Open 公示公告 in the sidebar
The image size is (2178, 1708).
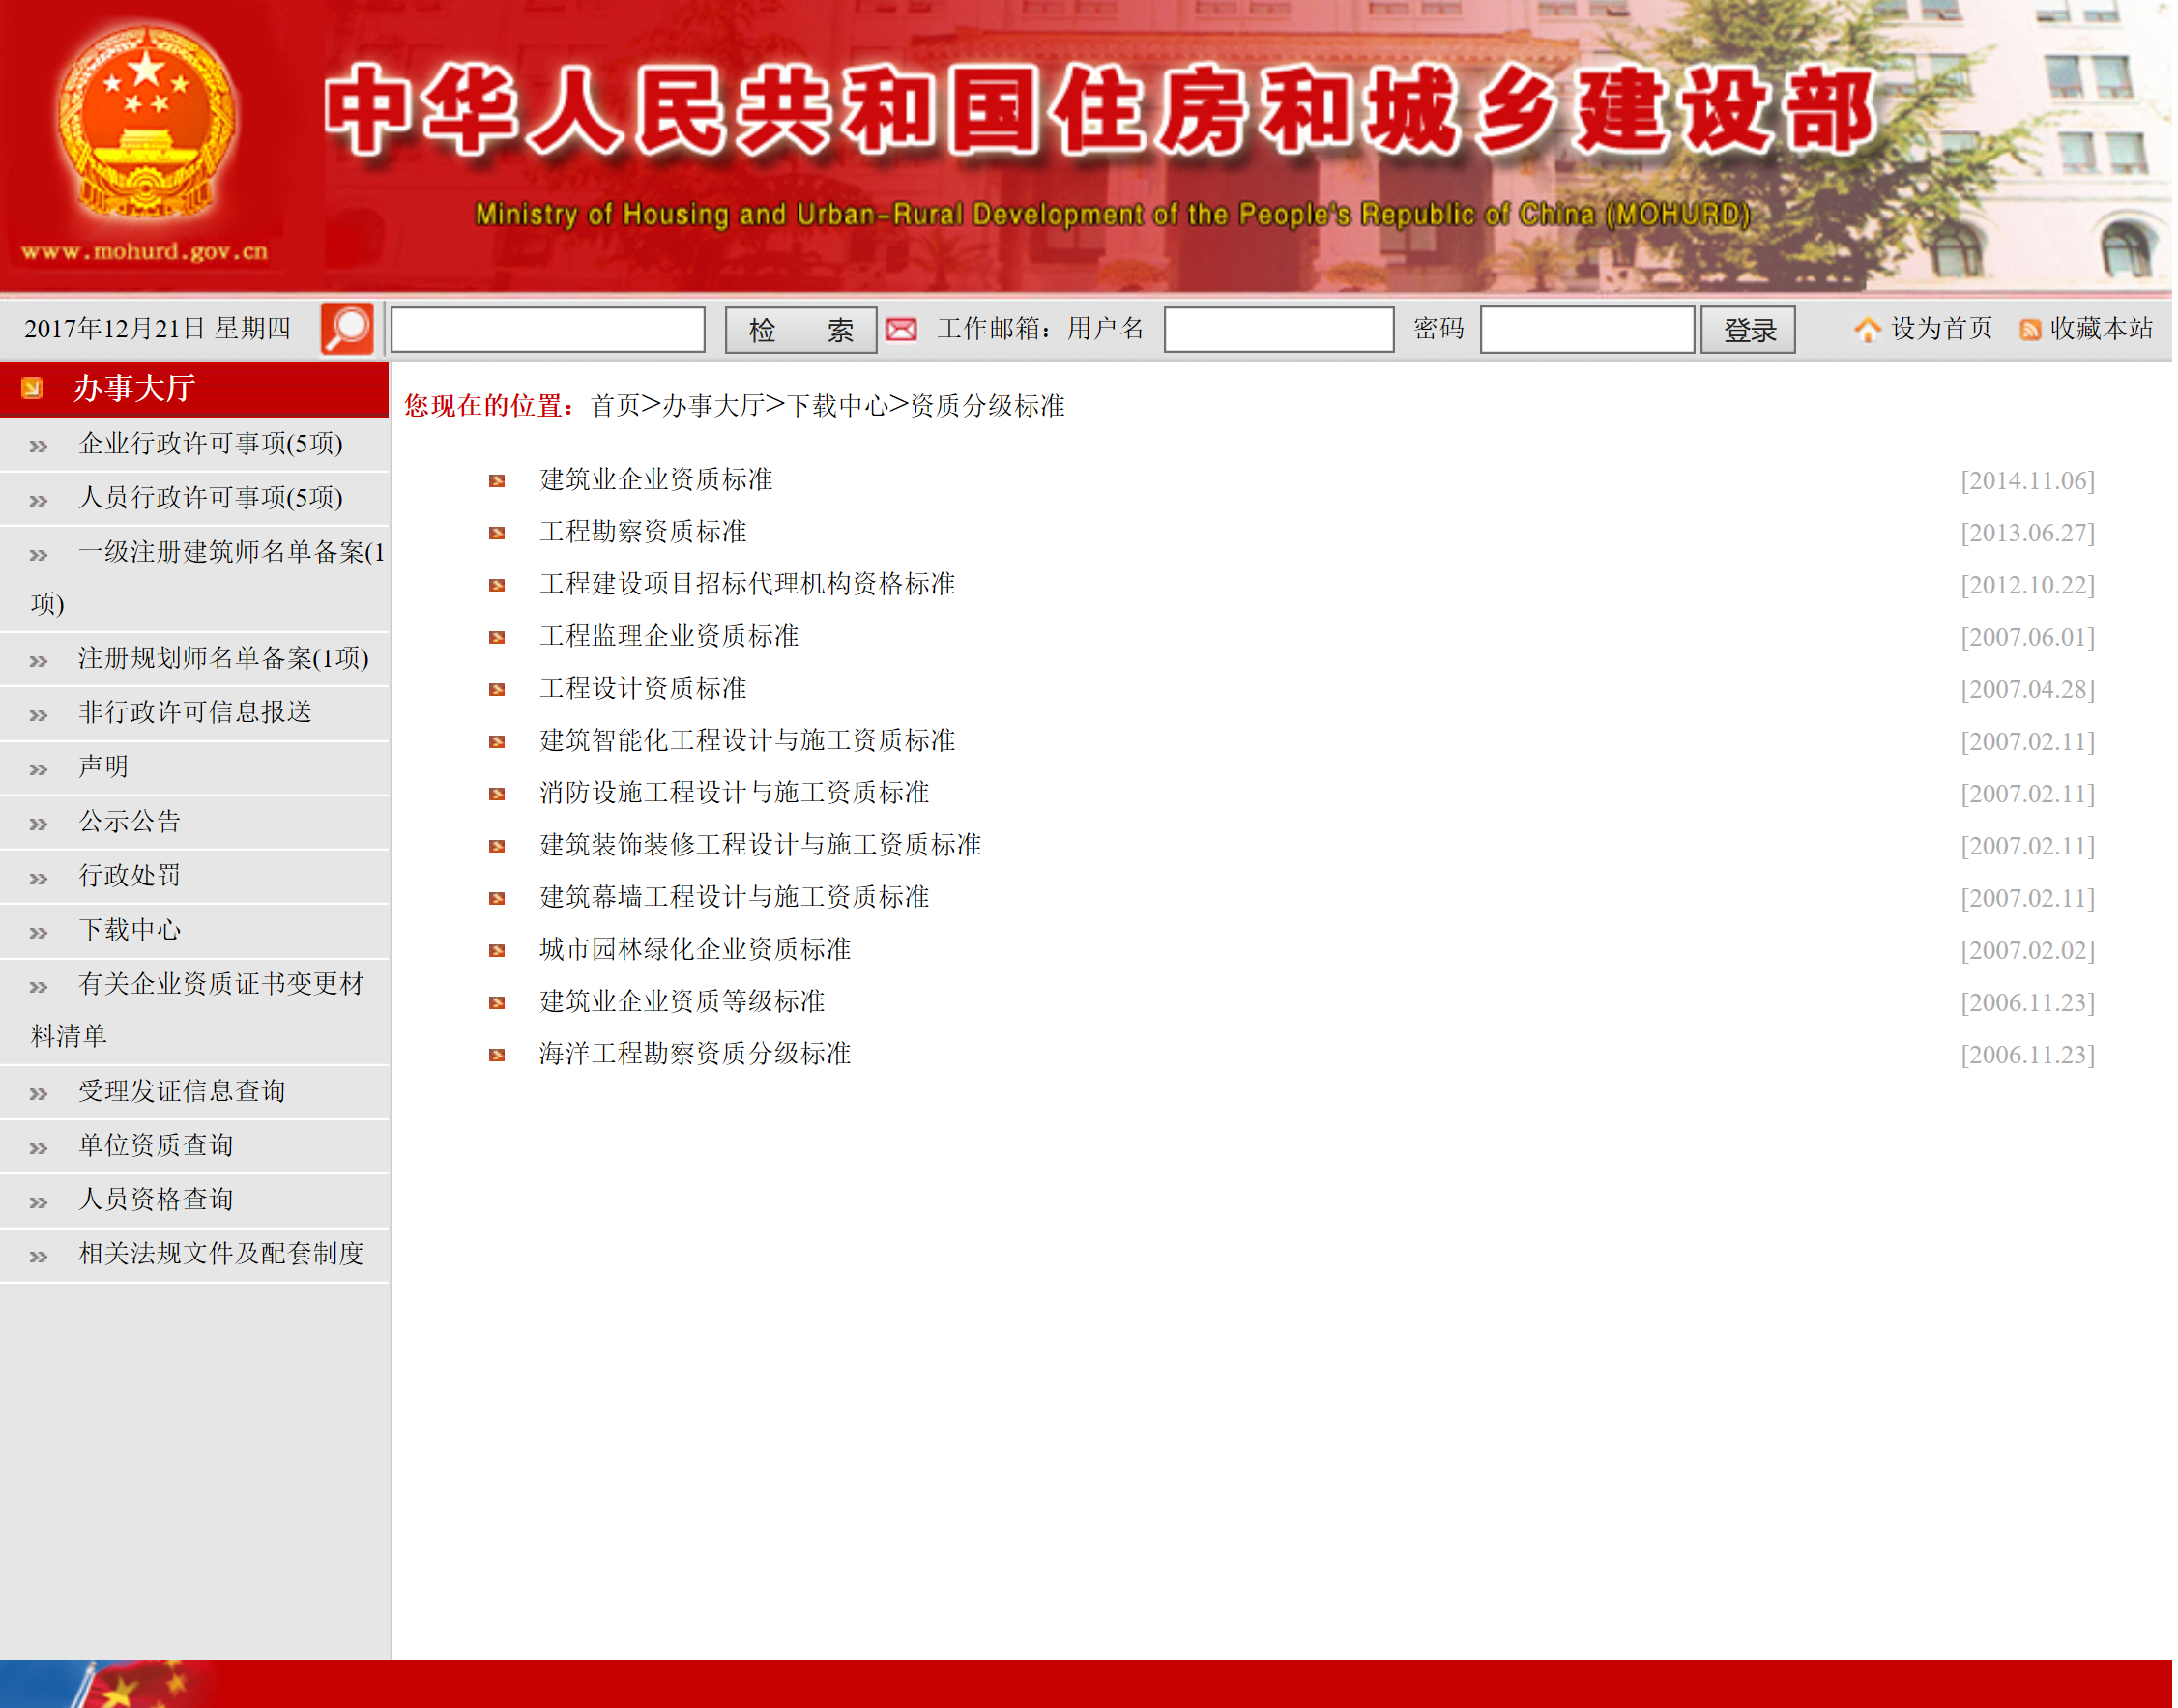[x=130, y=821]
